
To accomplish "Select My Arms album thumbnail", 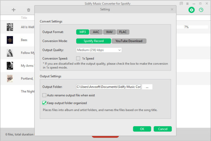I will (x=10, y=66).
